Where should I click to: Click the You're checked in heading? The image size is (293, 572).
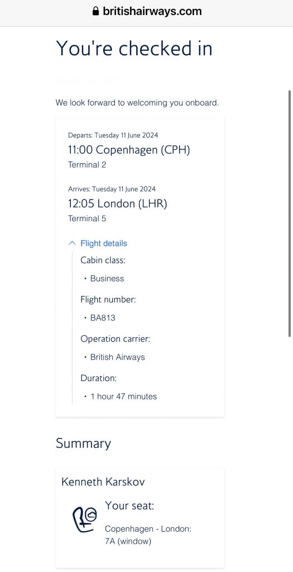point(134,48)
